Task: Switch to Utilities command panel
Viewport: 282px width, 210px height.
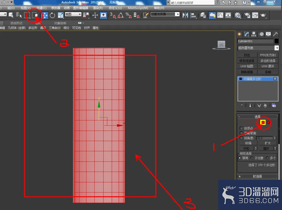Action: coord(275,34)
